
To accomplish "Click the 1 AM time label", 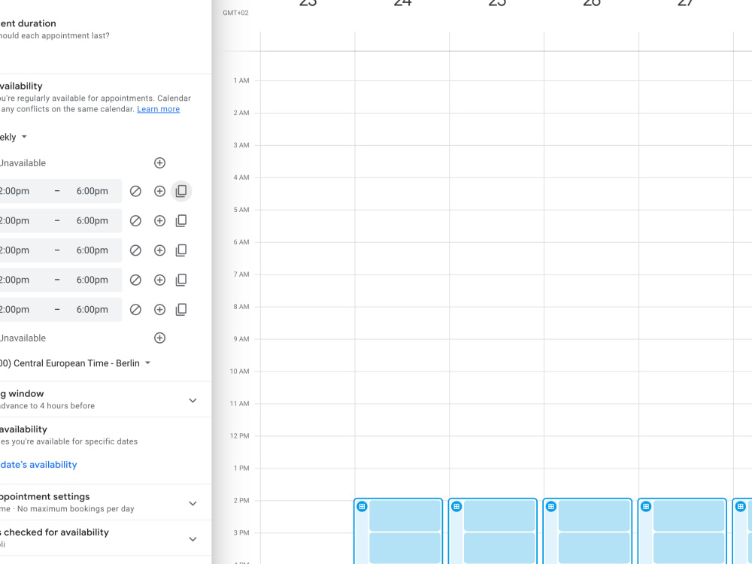I will [x=241, y=80].
